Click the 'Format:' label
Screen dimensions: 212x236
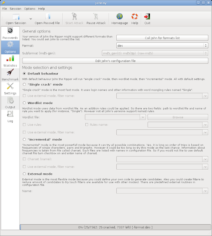pos(28,46)
